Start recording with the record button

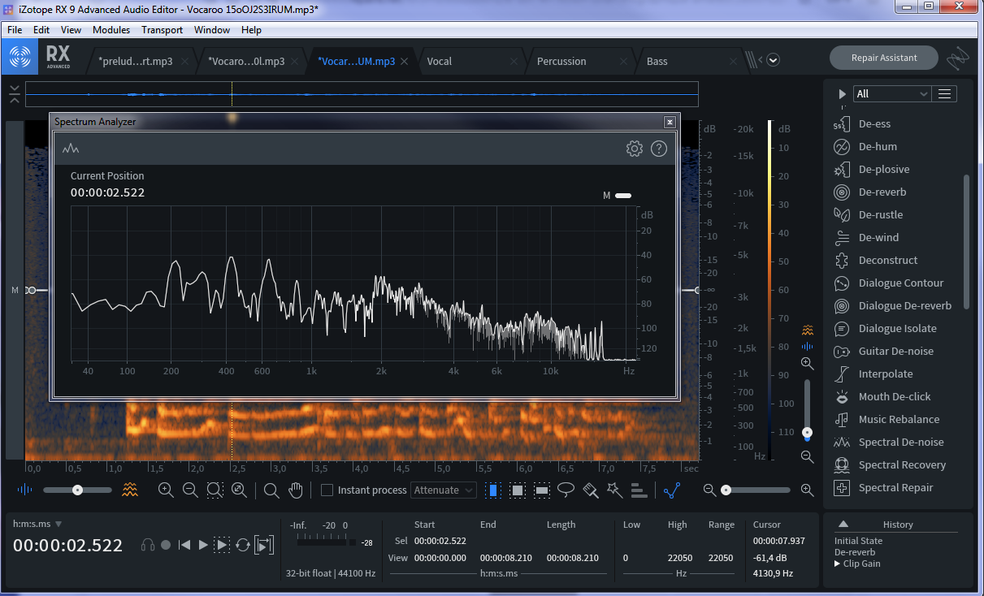coord(166,546)
